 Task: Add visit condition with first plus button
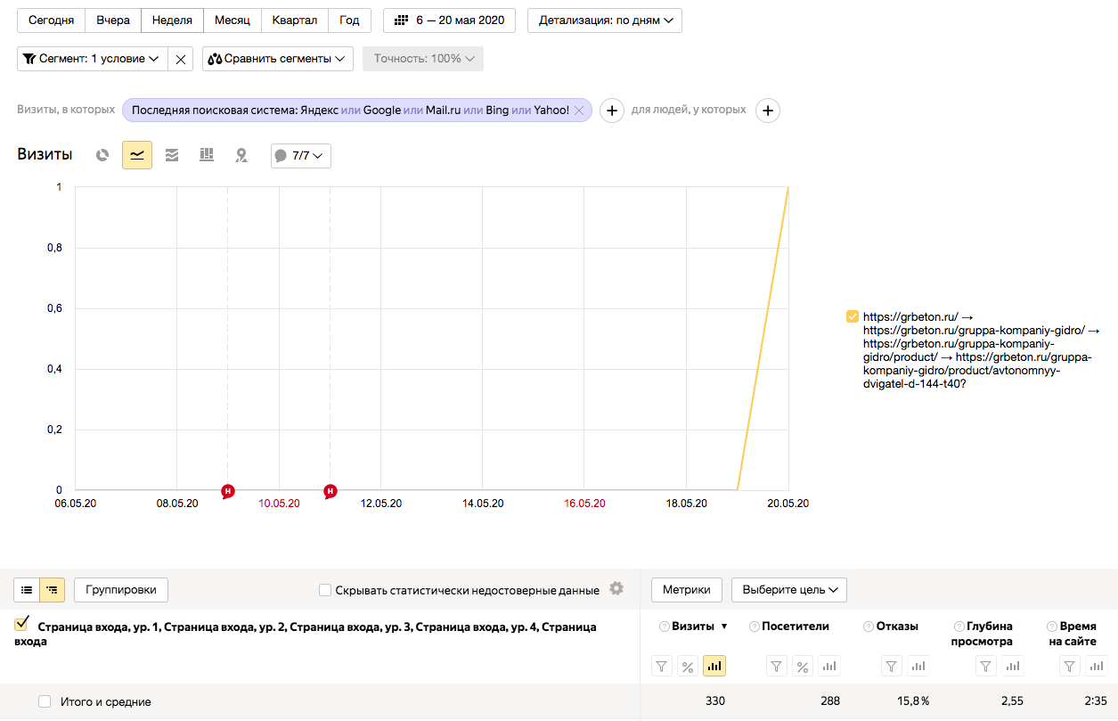tap(611, 111)
